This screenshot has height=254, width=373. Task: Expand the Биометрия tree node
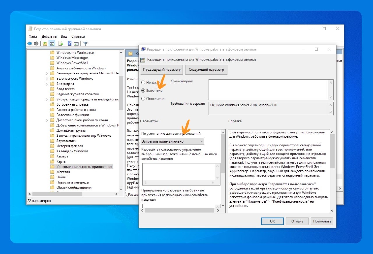pyautogui.click(x=47, y=84)
